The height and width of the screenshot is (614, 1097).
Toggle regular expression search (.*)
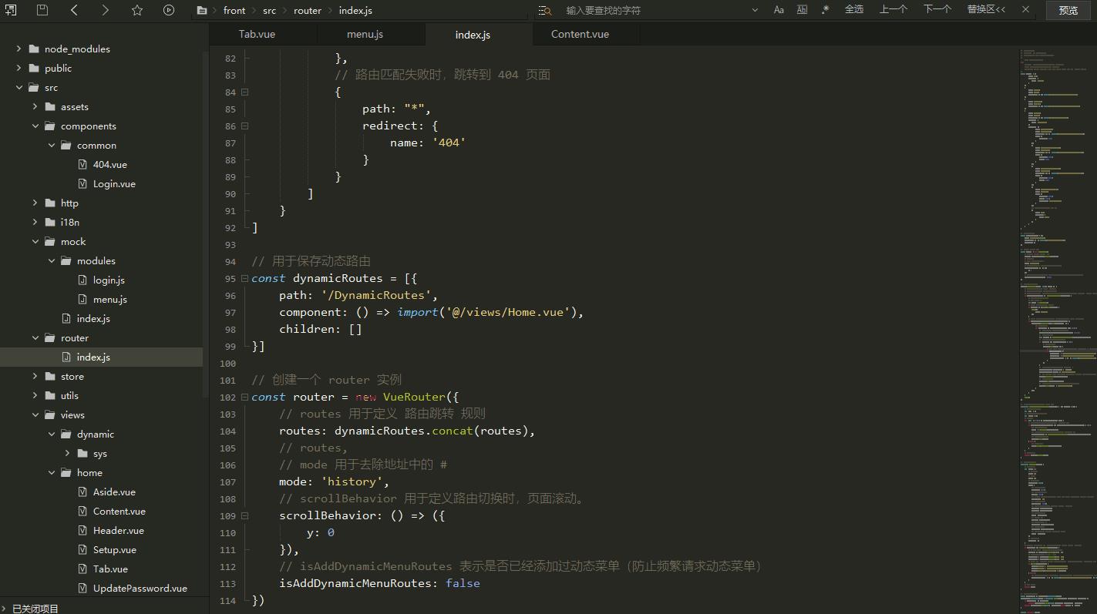pos(826,10)
